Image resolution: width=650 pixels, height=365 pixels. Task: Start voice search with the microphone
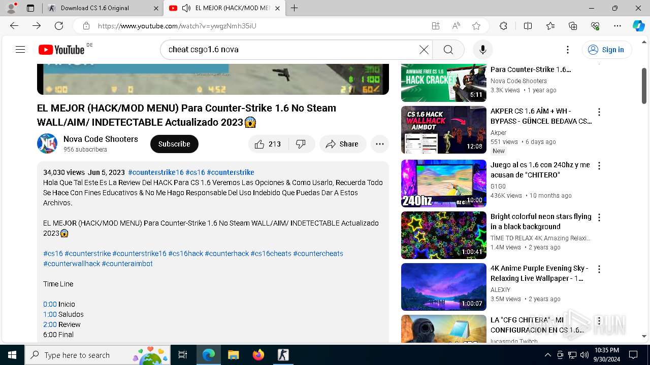click(x=482, y=49)
